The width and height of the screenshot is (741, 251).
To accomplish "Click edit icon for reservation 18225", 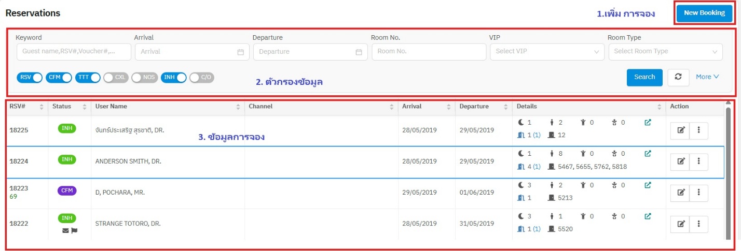I will tap(681, 130).
